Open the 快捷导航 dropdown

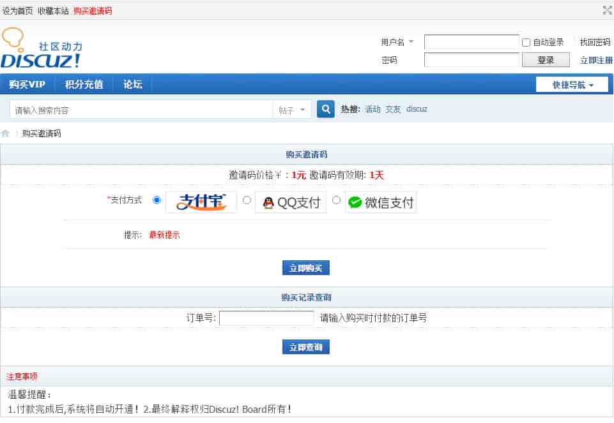pyautogui.click(x=572, y=85)
